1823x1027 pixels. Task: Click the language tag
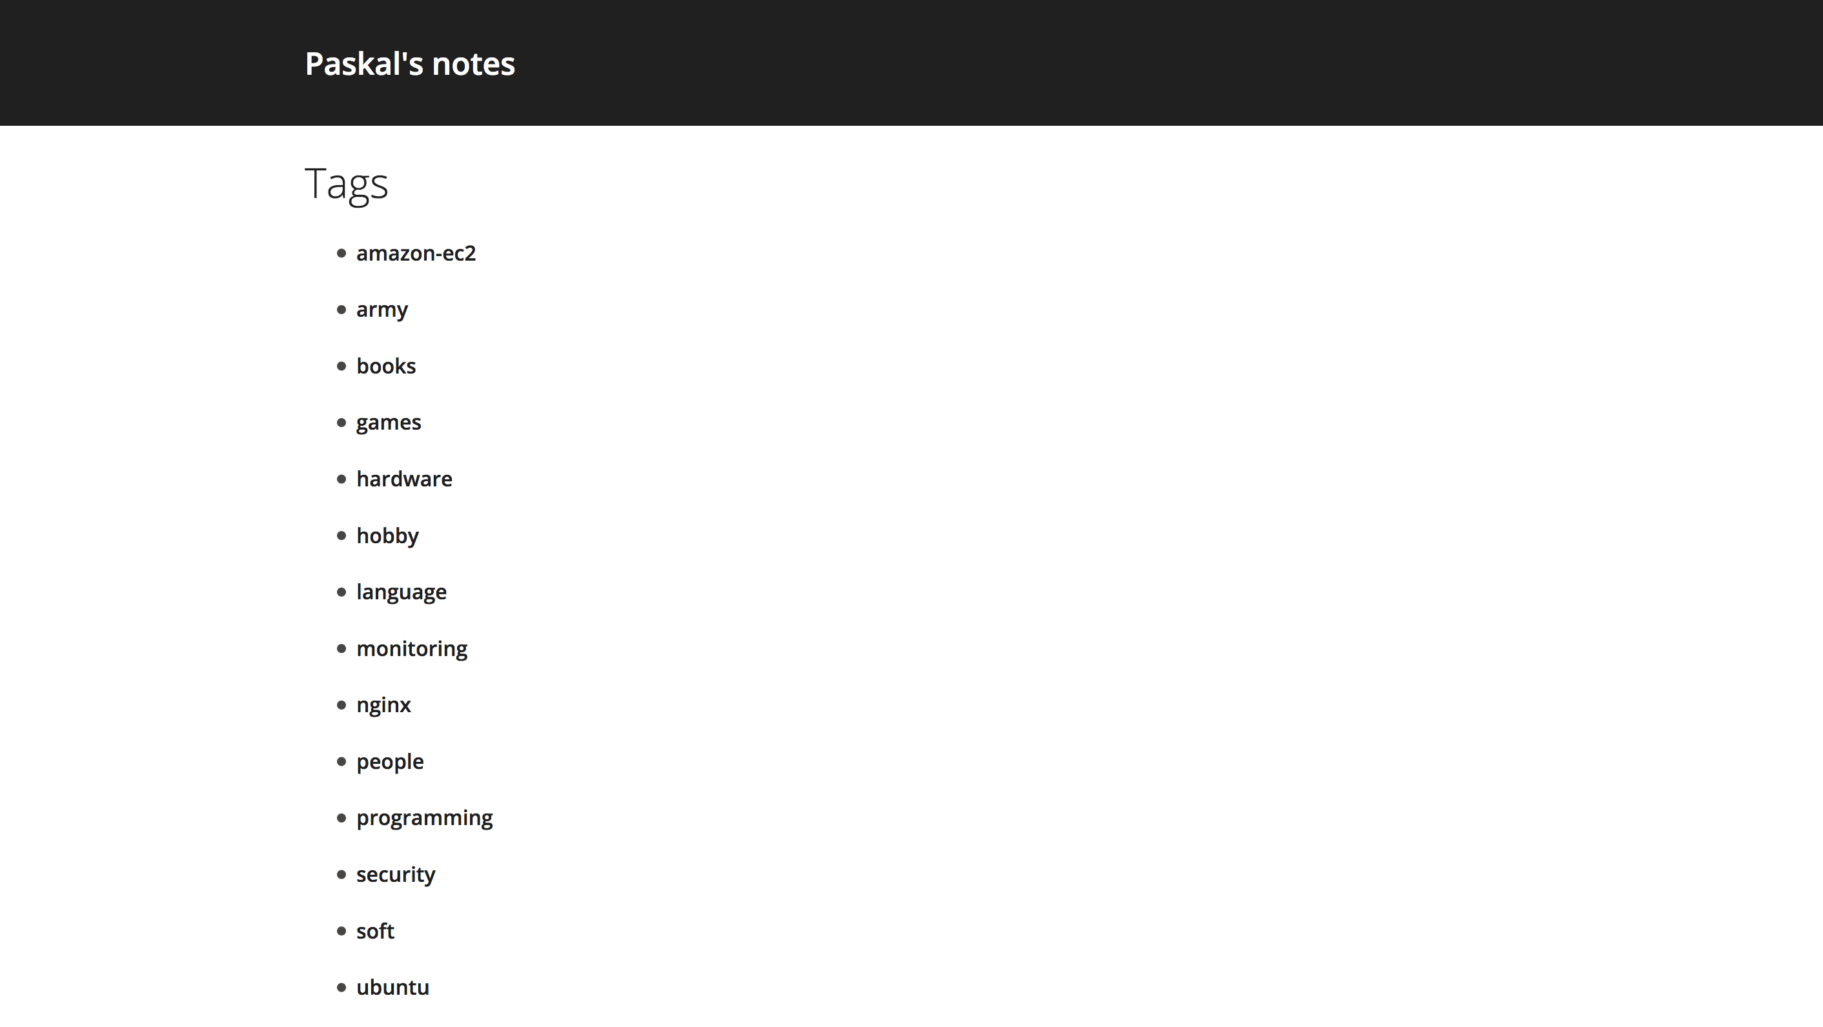tap(401, 592)
